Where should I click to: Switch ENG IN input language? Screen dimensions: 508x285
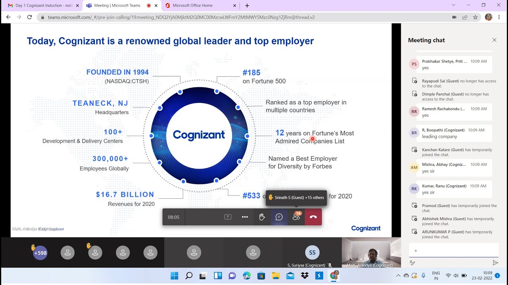click(436, 275)
